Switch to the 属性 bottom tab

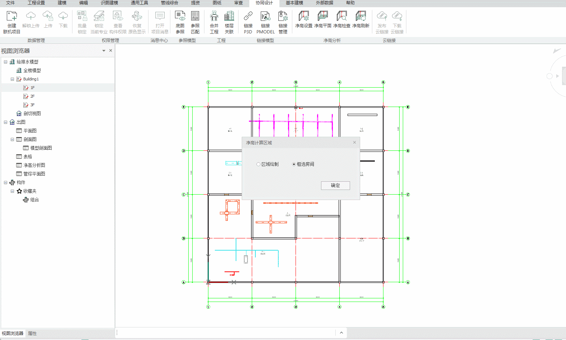pyautogui.click(x=32, y=334)
